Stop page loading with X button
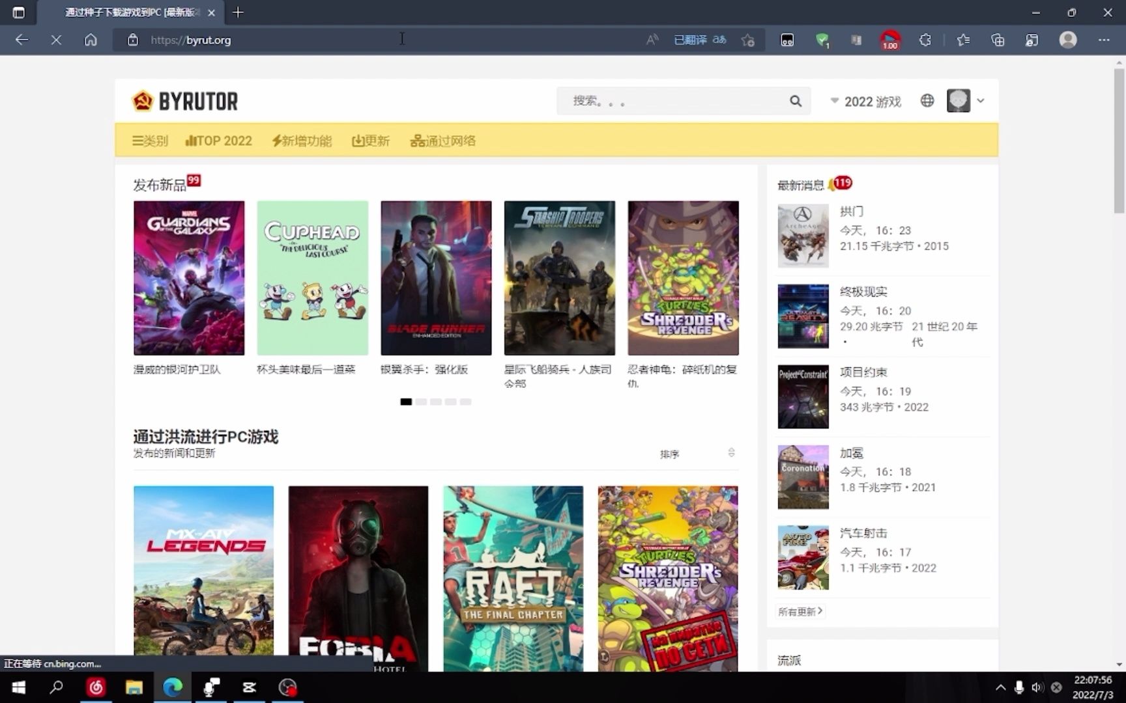Image resolution: width=1126 pixels, height=703 pixels. [x=56, y=40]
